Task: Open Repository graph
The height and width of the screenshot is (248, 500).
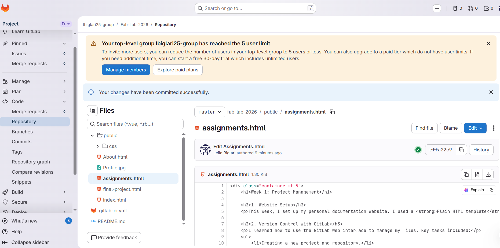Action: (35, 162)
